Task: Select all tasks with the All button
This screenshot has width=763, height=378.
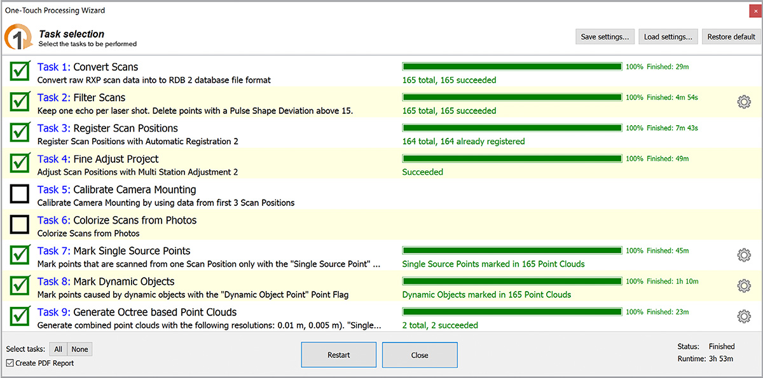Action: click(x=58, y=349)
